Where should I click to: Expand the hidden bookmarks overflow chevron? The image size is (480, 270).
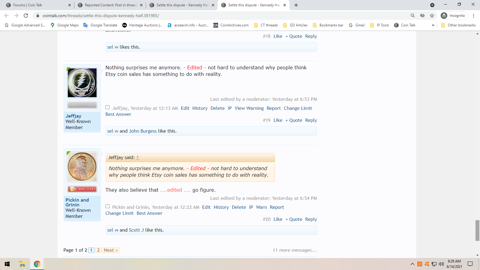[x=433, y=25]
